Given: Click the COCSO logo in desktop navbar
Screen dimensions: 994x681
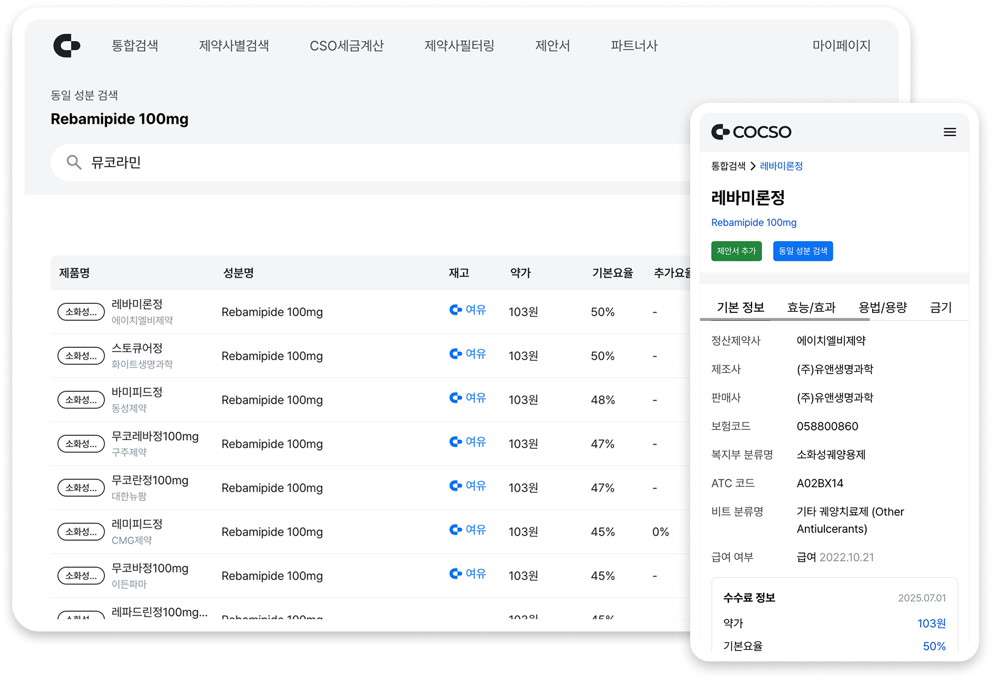Looking at the screenshot, I should [x=67, y=46].
